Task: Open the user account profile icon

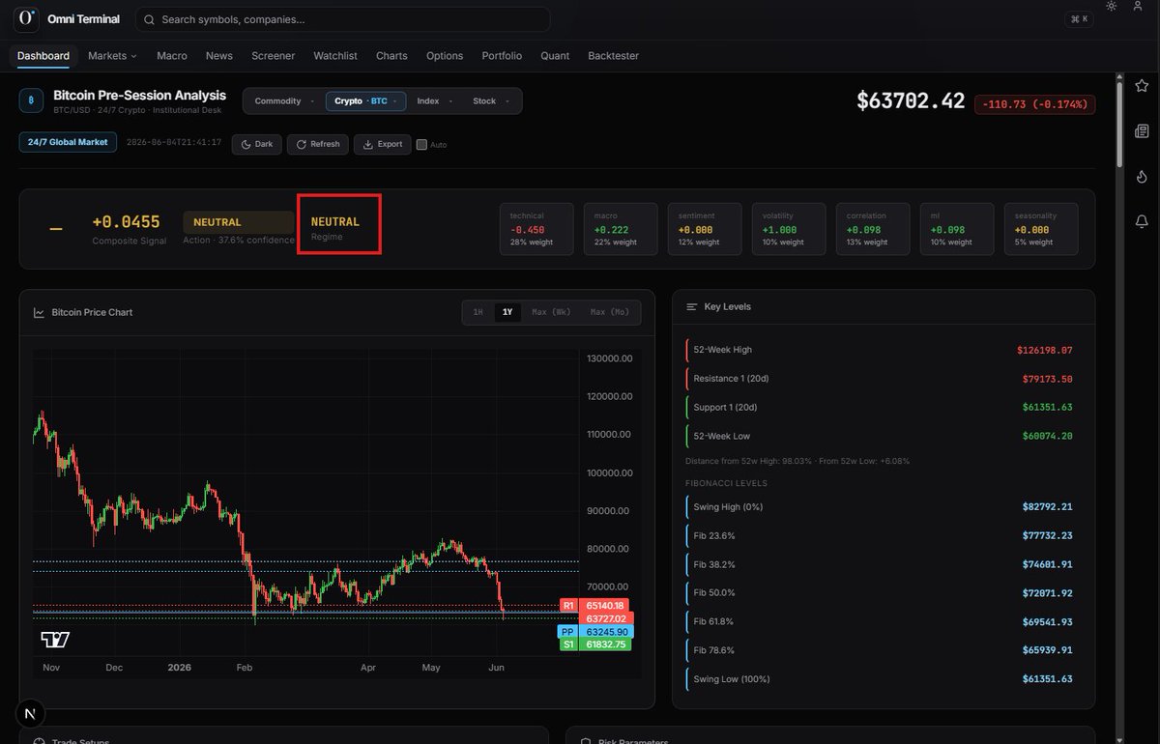Action: click(x=1138, y=7)
